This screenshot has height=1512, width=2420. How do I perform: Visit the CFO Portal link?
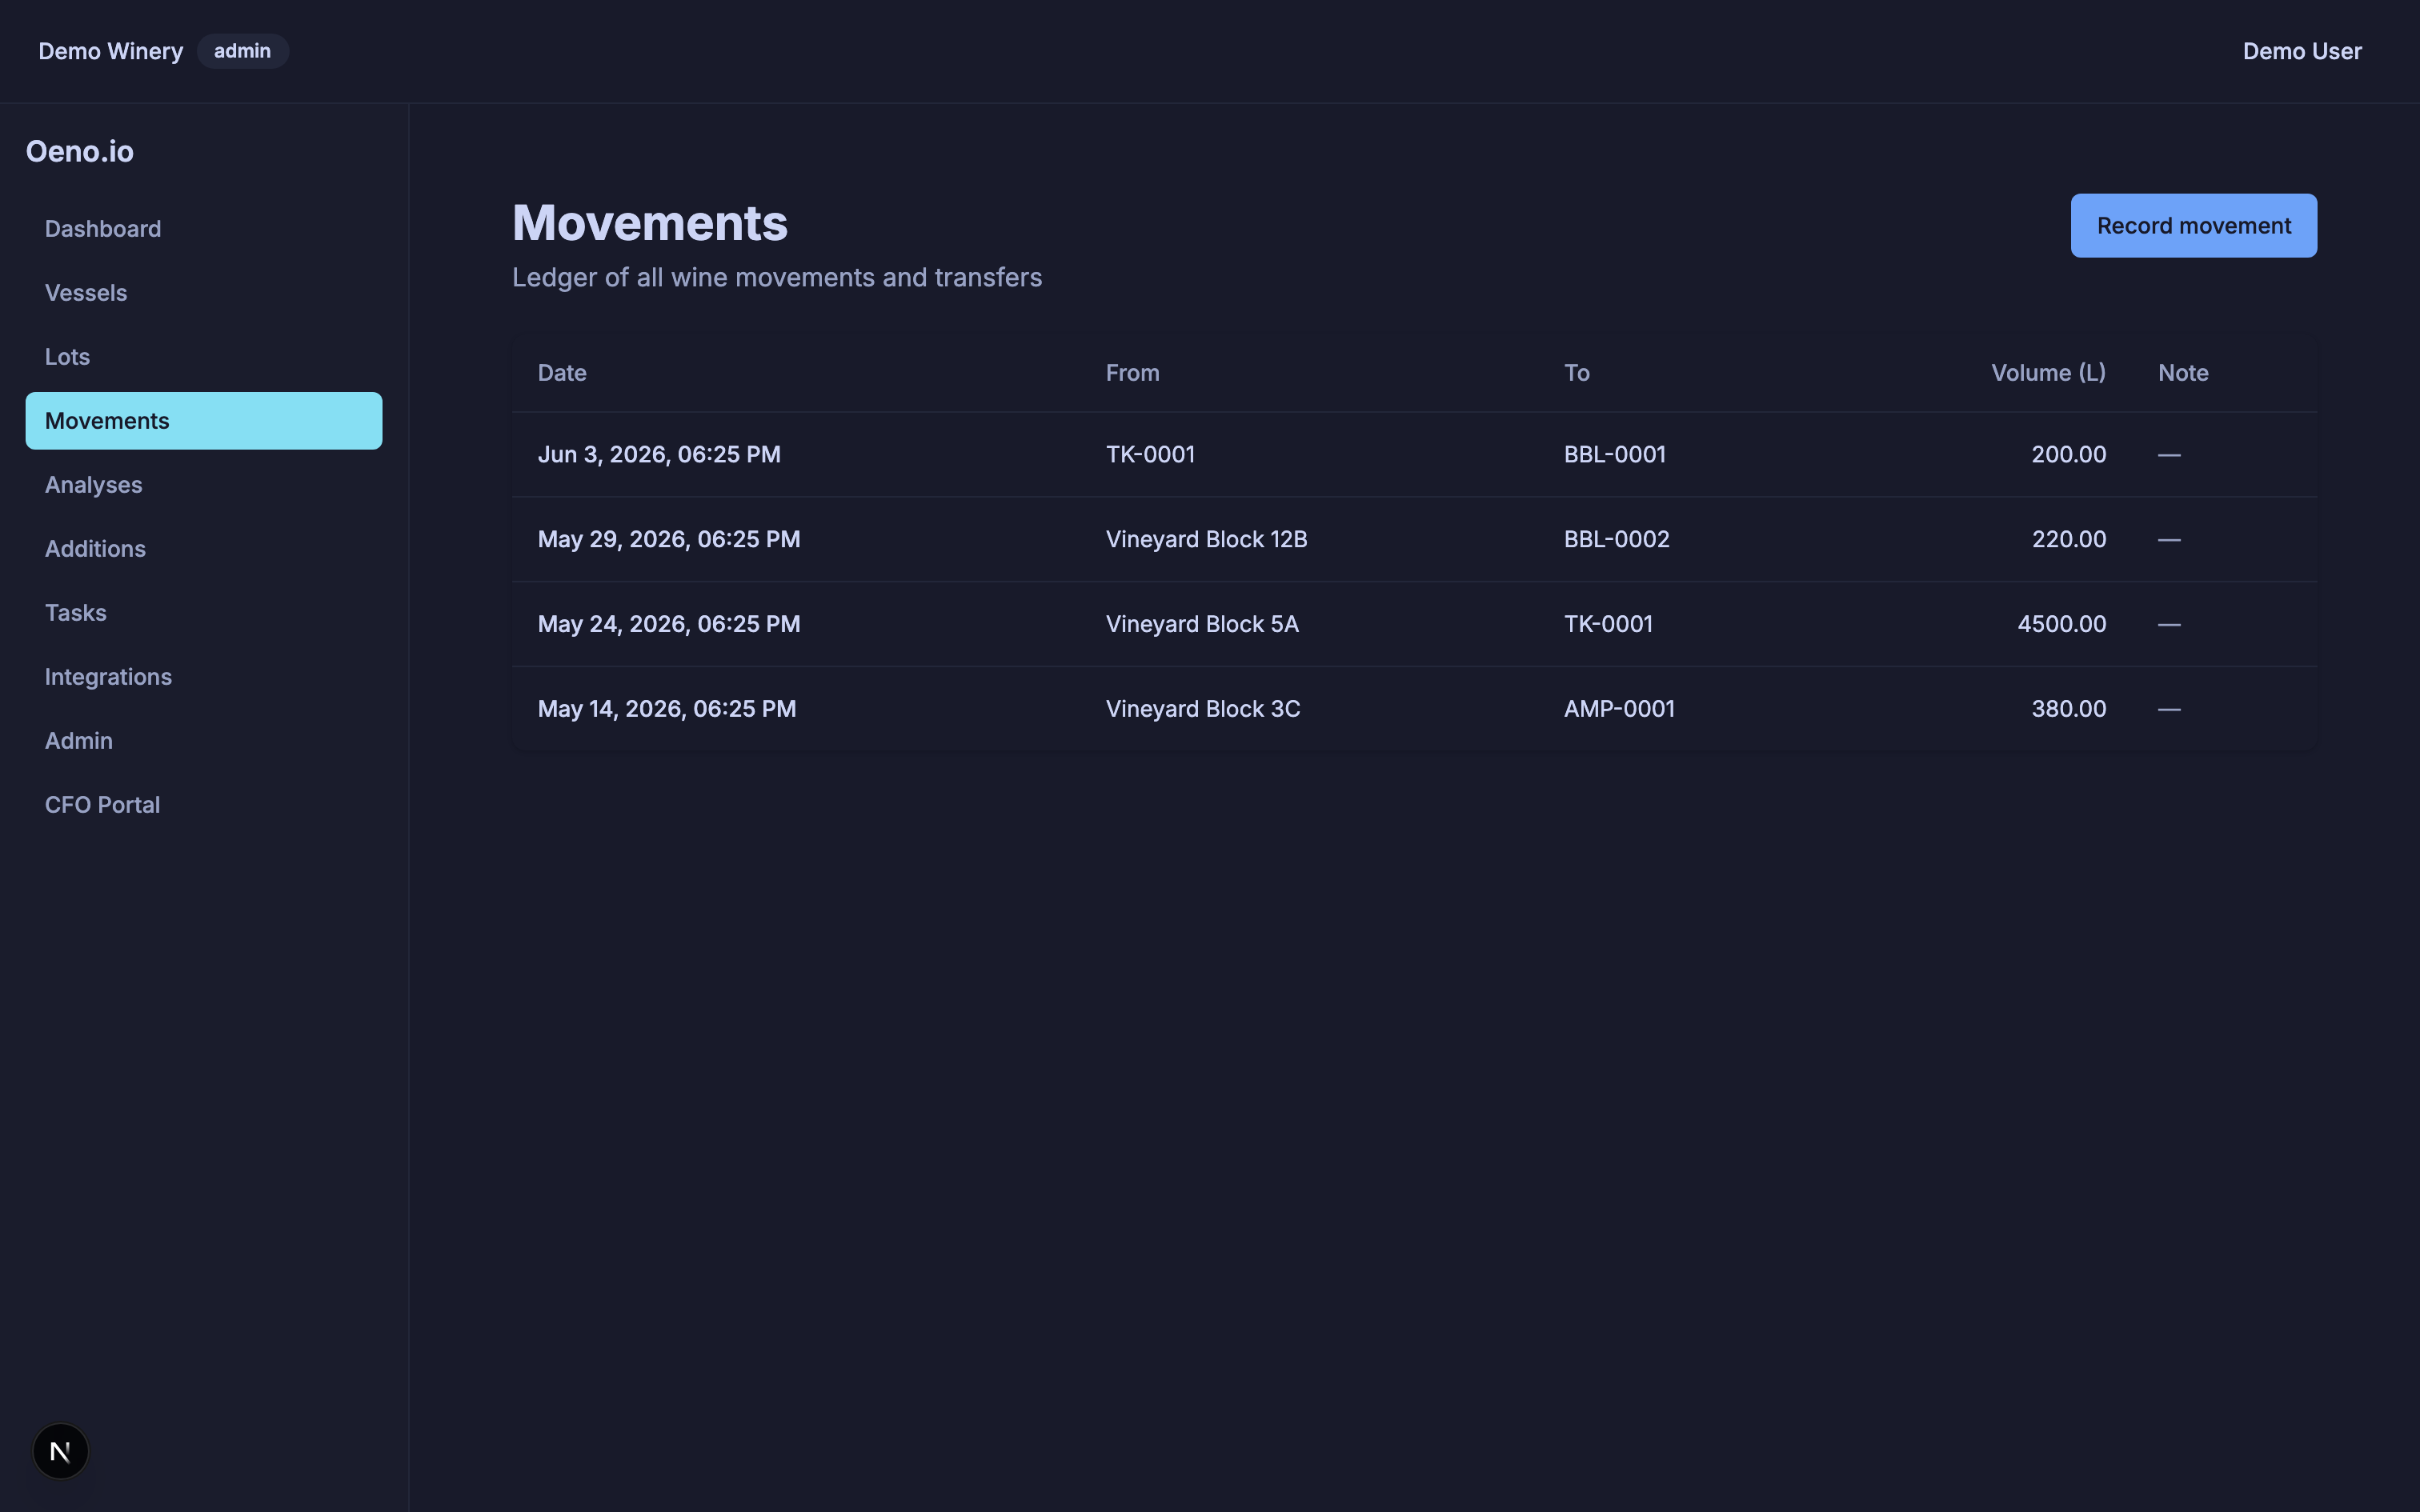pyautogui.click(x=203, y=805)
